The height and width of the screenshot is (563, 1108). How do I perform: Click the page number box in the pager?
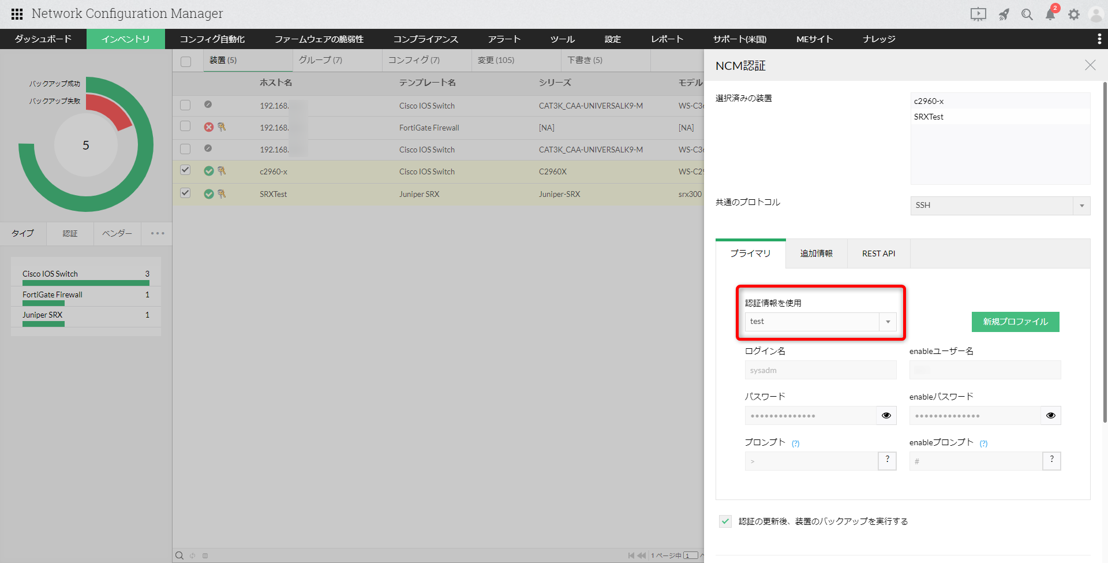[691, 555]
